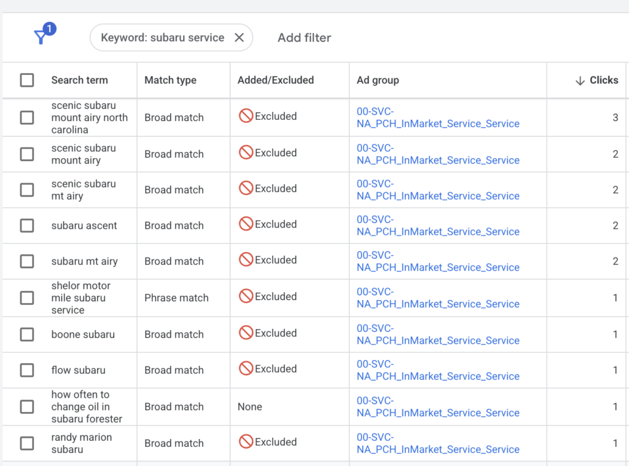The image size is (629, 466).
Task: Sort by the Search term column header
Action: pyautogui.click(x=79, y=80)
